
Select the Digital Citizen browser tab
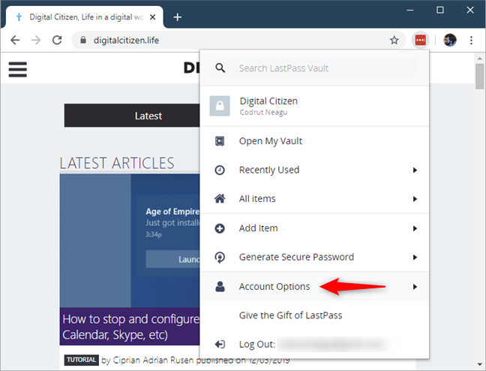click(82, 17)
